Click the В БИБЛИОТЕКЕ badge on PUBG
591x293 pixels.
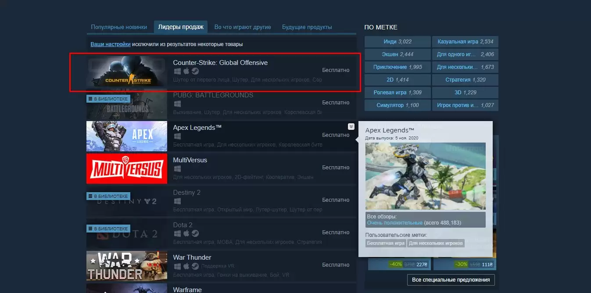(108, 99)
